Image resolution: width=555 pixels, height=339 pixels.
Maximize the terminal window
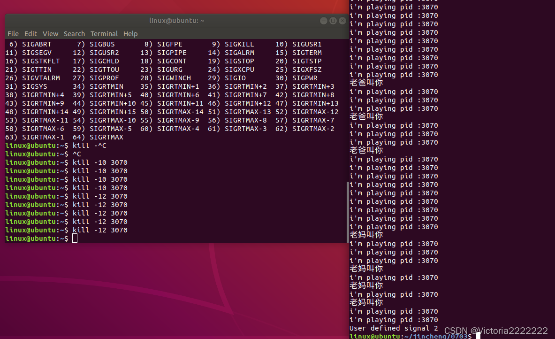pos(333,20)
